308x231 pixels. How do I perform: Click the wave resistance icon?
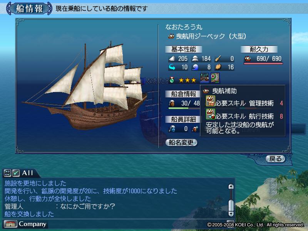click(195, 67)
